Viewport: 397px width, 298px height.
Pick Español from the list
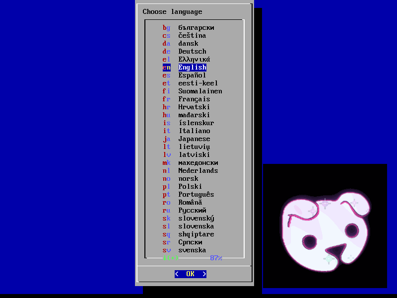pos(184,75)
